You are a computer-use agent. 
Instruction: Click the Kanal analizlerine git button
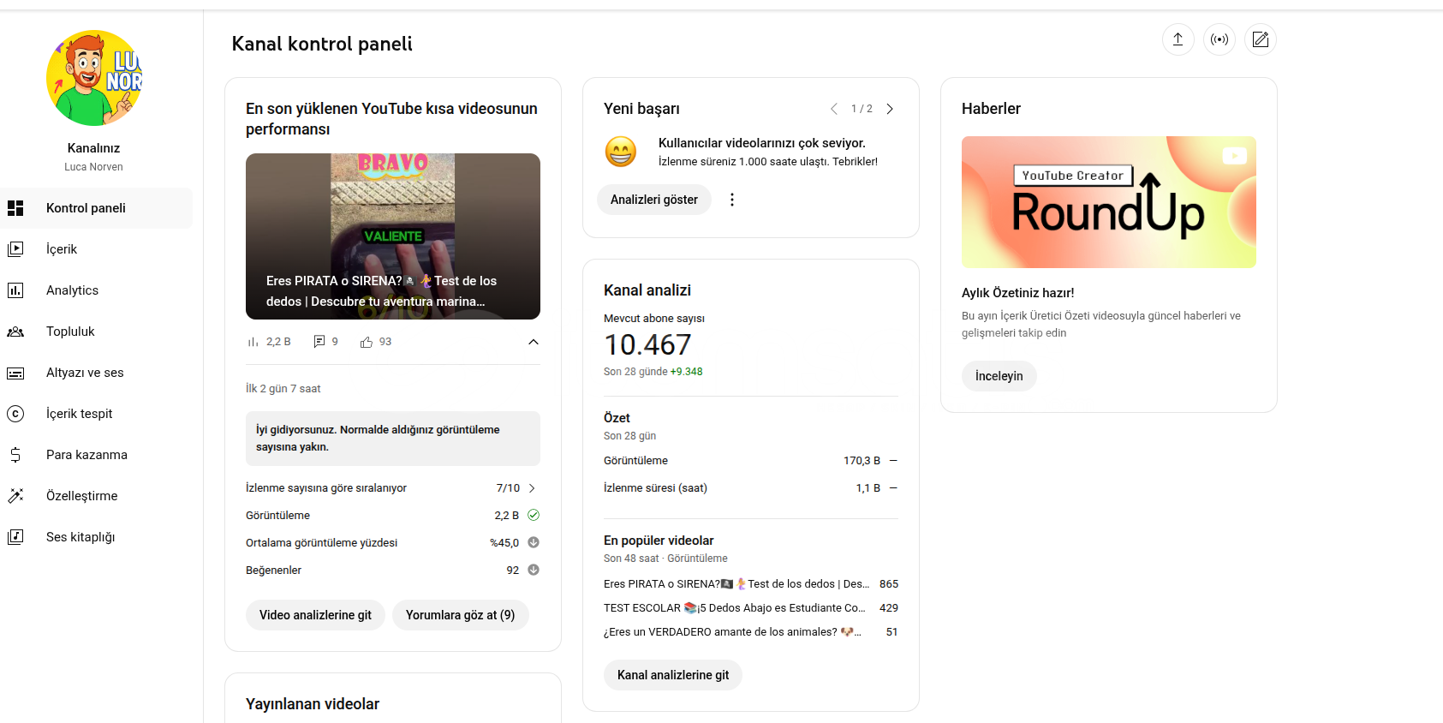point(672,675)
